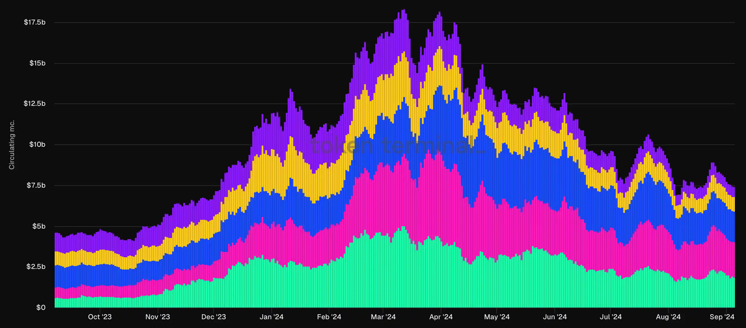Image resolution: width=746 pixels, height=328 pixels.
Task: Select the Dec '23 axis tick label
Action: [214, 317]
